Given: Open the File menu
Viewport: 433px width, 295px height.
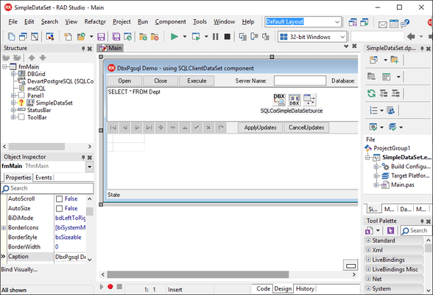Looking at the screenshot, I should click(x=13, y=21).
